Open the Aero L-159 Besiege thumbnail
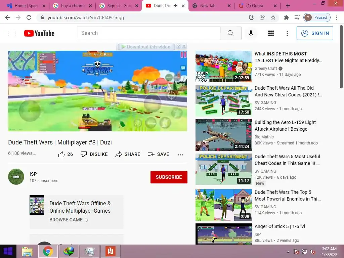The height and width of the screenshot is (258, 344). point(223,135)
